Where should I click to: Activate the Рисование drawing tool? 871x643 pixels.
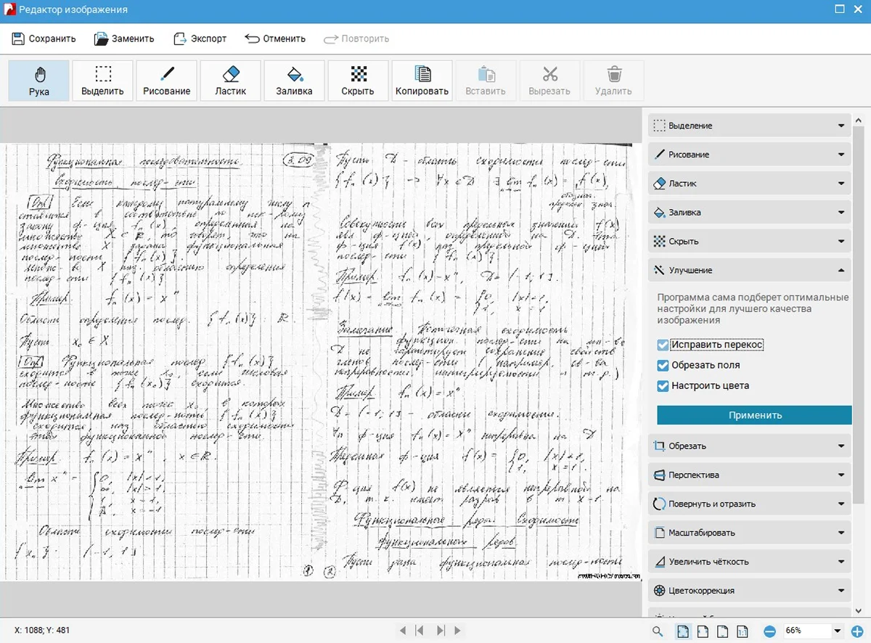click(166, 81)
